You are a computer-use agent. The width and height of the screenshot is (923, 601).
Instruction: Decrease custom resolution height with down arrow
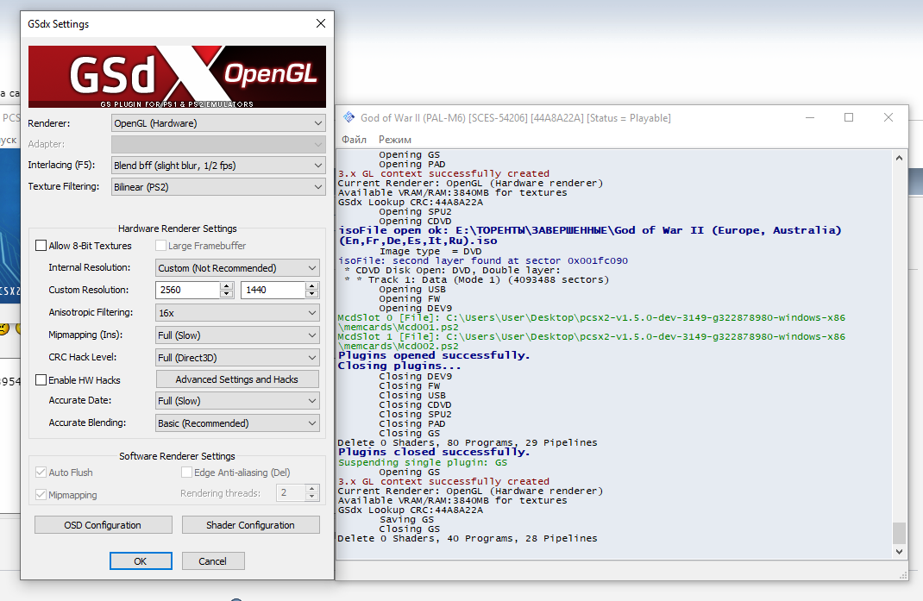[312, 295]
